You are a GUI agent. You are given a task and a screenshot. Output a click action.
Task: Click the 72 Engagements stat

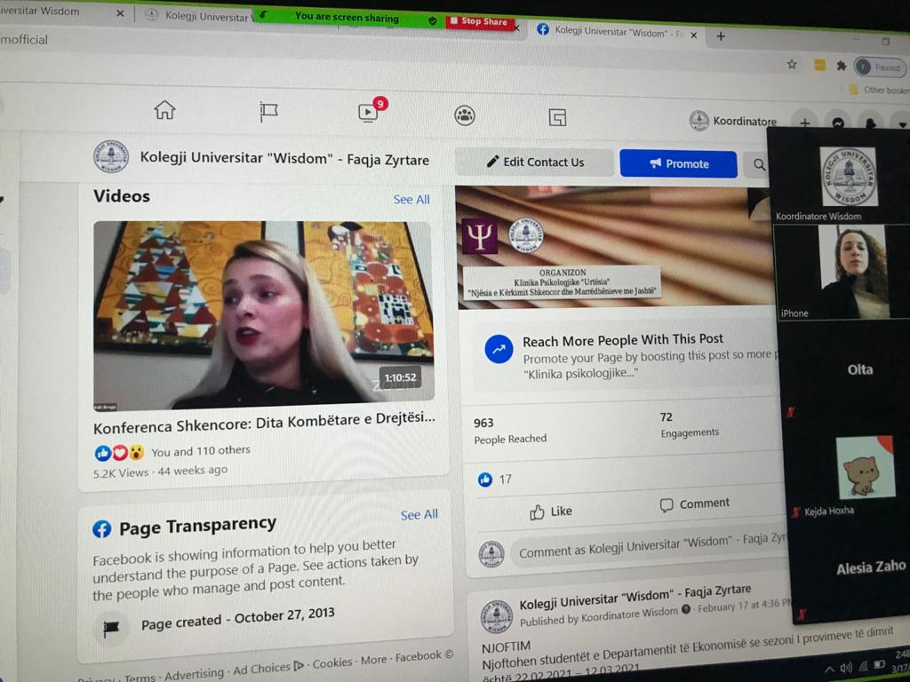pos(690,425)
